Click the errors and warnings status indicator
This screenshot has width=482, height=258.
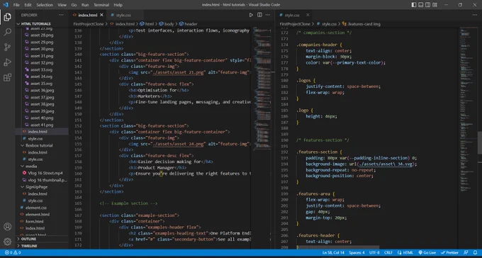[x=13, y=252]
